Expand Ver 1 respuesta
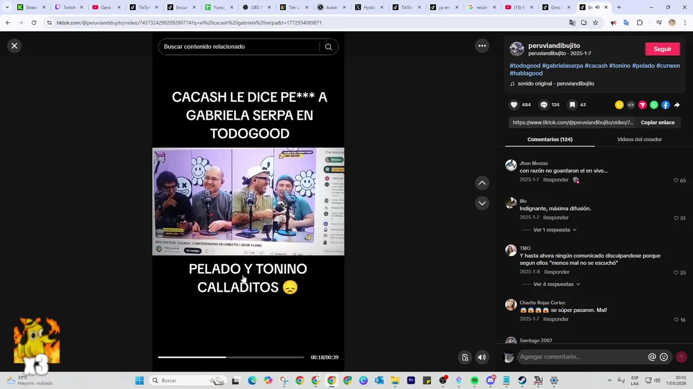This screenshot has height=389, width=693. coord(554,230)
